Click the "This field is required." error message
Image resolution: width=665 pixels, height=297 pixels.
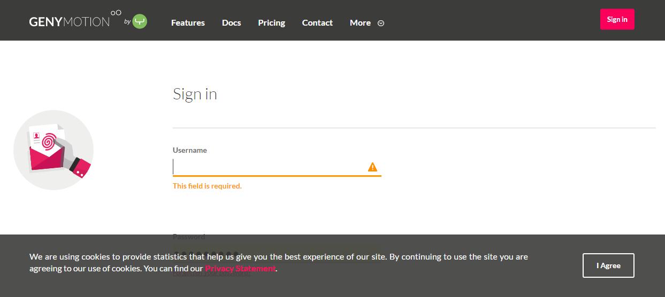[207, 186]
